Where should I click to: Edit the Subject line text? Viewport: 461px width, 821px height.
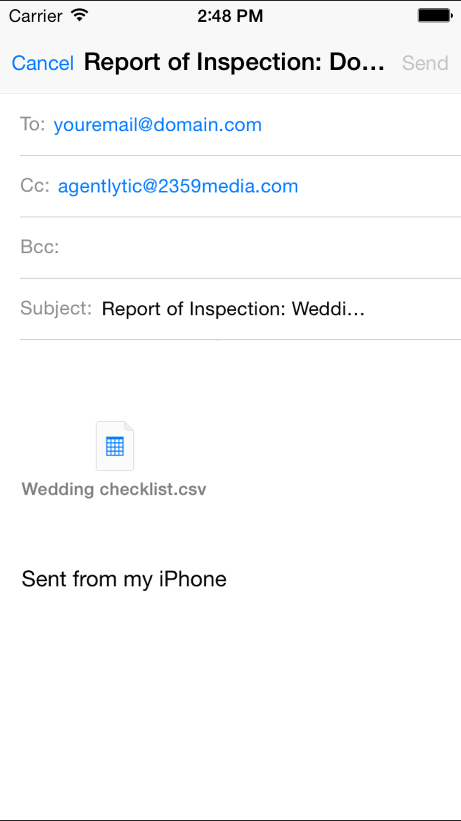pyautogui.click(x=233, y=308)
